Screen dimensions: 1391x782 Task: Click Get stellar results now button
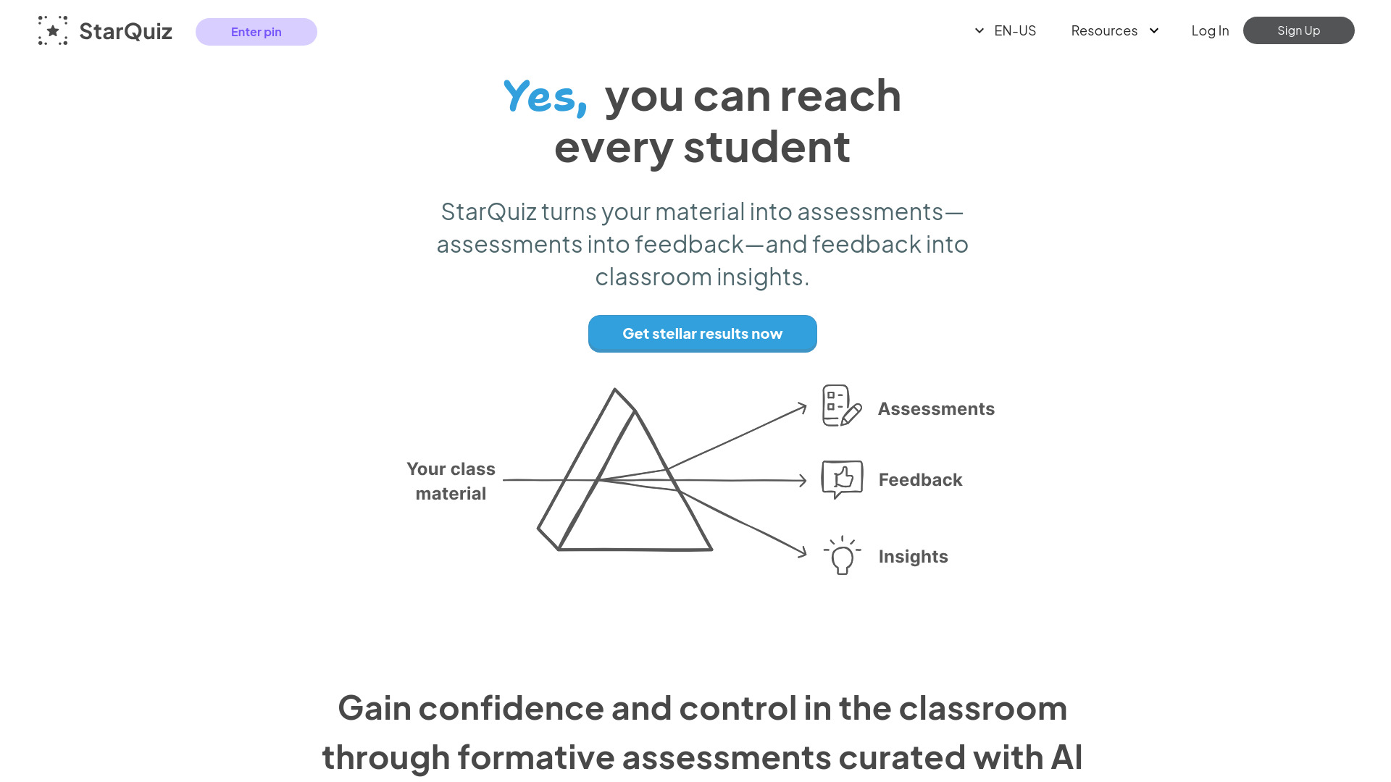[702, 333]
